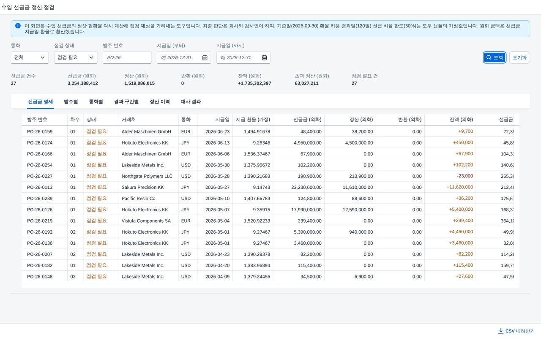This screenshot has width=541, height=338.
Task: Open the 대사 결과 tab
Action: [x=191, y=102]
